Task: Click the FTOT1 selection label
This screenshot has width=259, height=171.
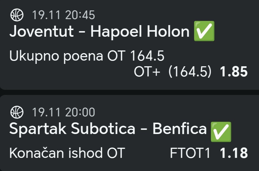Action: click(190, 153)
